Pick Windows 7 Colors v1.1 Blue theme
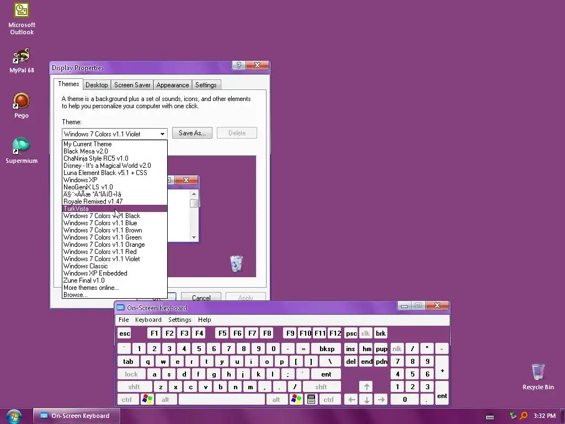The width and height of the screenshot is (565, 424). 115,223
